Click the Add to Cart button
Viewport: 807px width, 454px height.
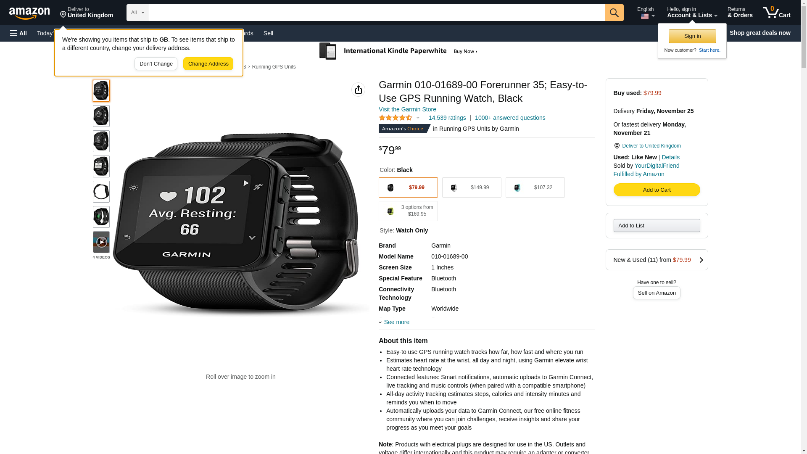[x=657, y=190]
